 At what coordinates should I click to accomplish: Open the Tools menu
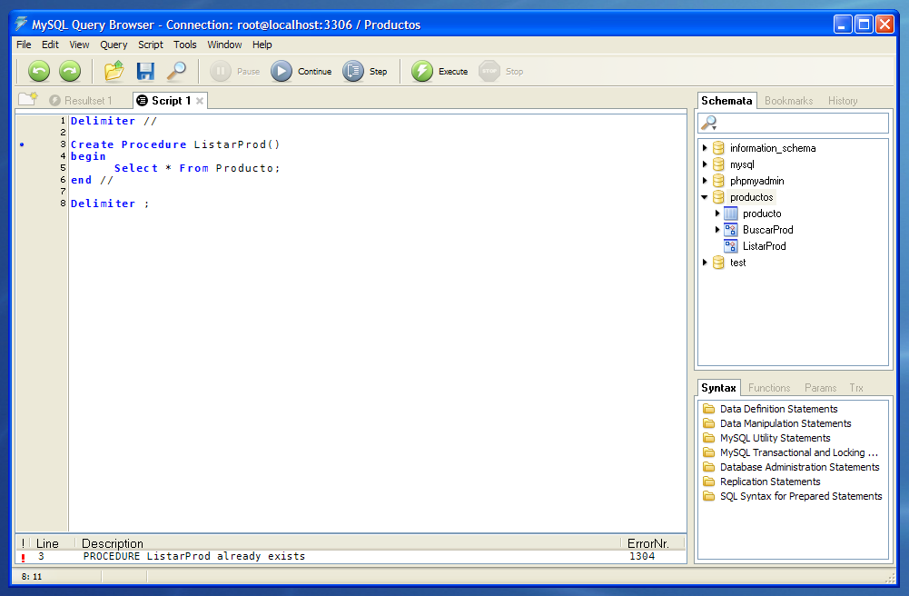[185, 45]
